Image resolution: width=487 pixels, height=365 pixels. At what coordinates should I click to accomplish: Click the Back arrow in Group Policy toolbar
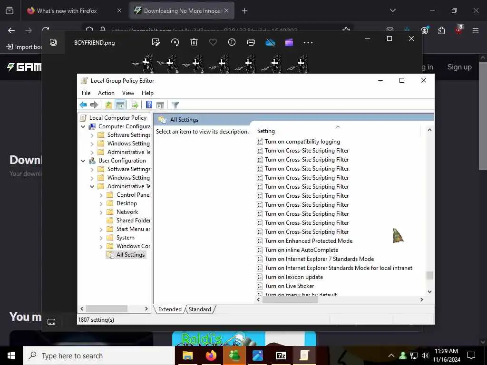83,105
